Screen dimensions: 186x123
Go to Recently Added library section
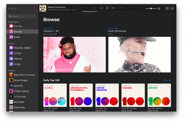click(22, 48)
